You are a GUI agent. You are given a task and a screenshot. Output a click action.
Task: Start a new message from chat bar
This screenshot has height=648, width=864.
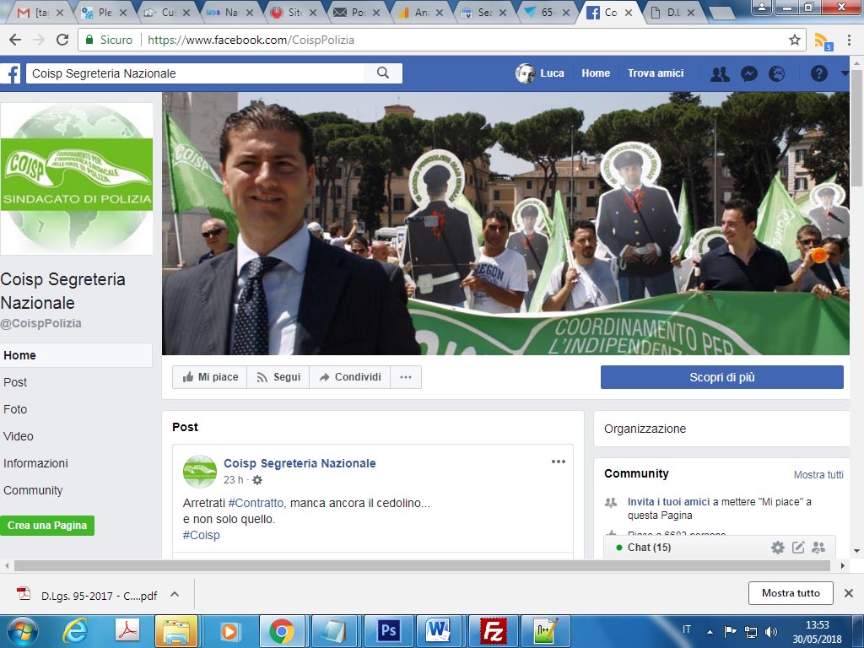798,547
